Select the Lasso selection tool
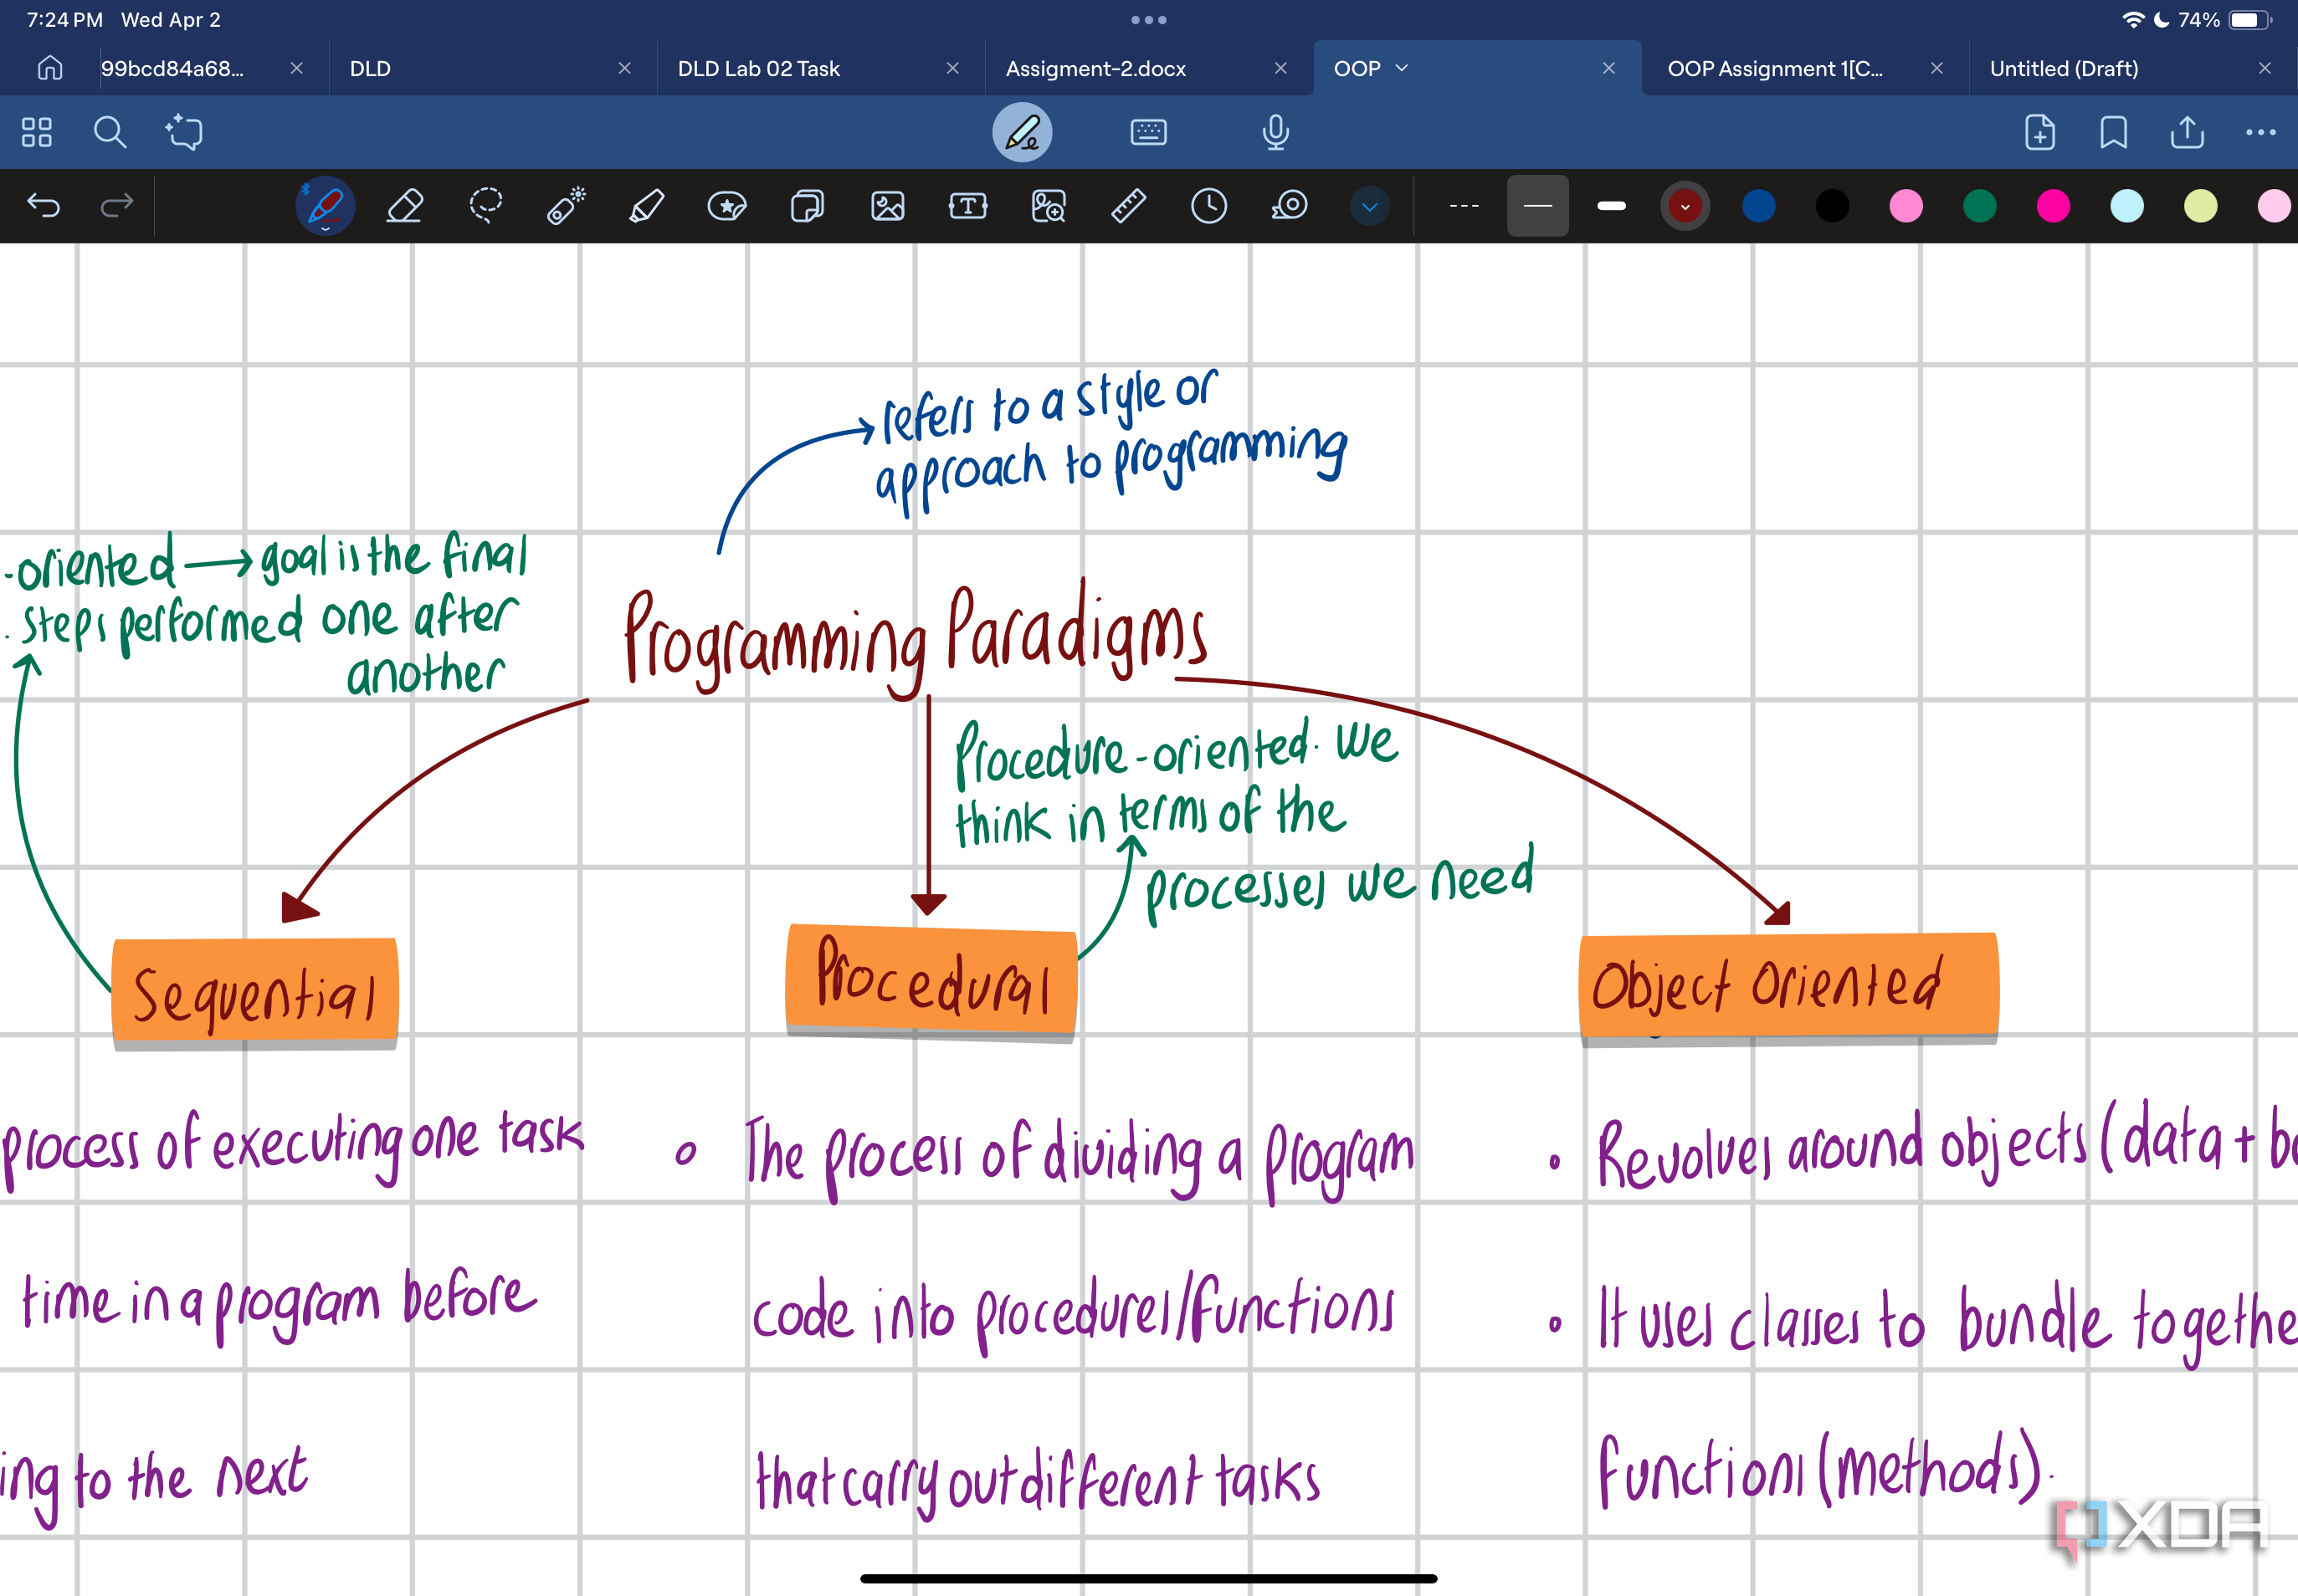 (x=485, y=206)
